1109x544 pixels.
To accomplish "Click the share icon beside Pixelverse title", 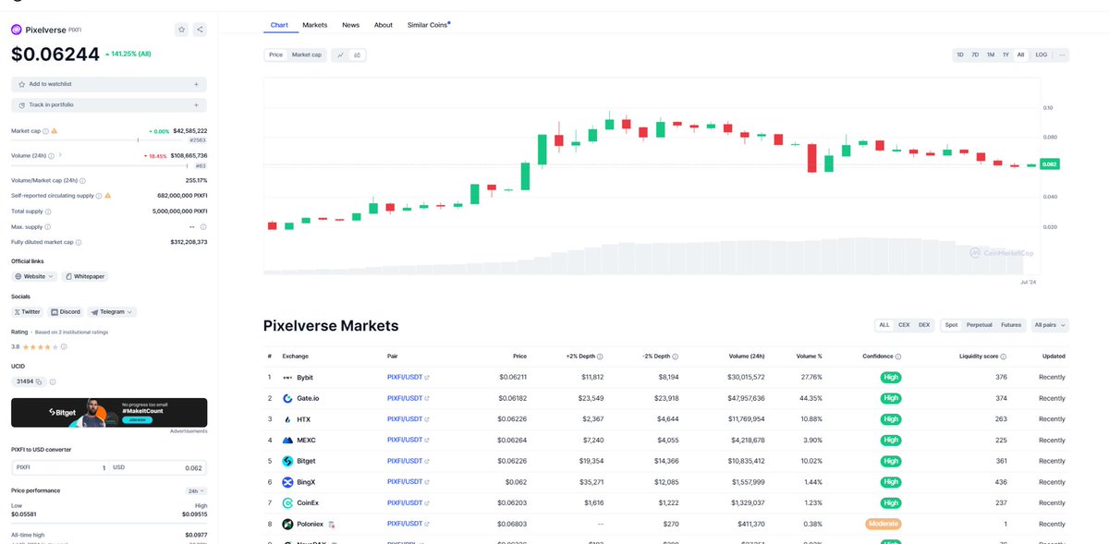I will [x=200, y=30].
